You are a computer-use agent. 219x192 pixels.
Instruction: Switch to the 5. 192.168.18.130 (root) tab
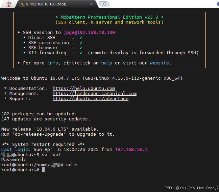pos(56,4)
